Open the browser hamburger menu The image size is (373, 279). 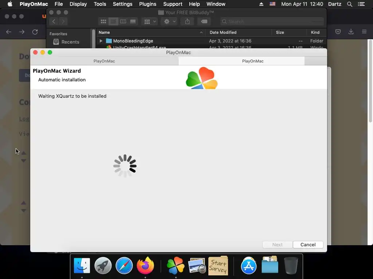pyautogui.click(x=364, y=32)
